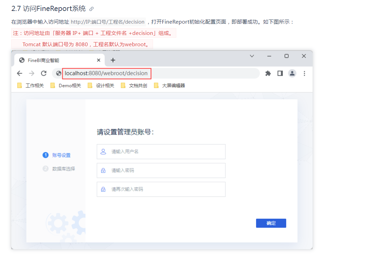Select step 1 账号设置
Screen dimensions: 380x254
(x=56, y=155)
